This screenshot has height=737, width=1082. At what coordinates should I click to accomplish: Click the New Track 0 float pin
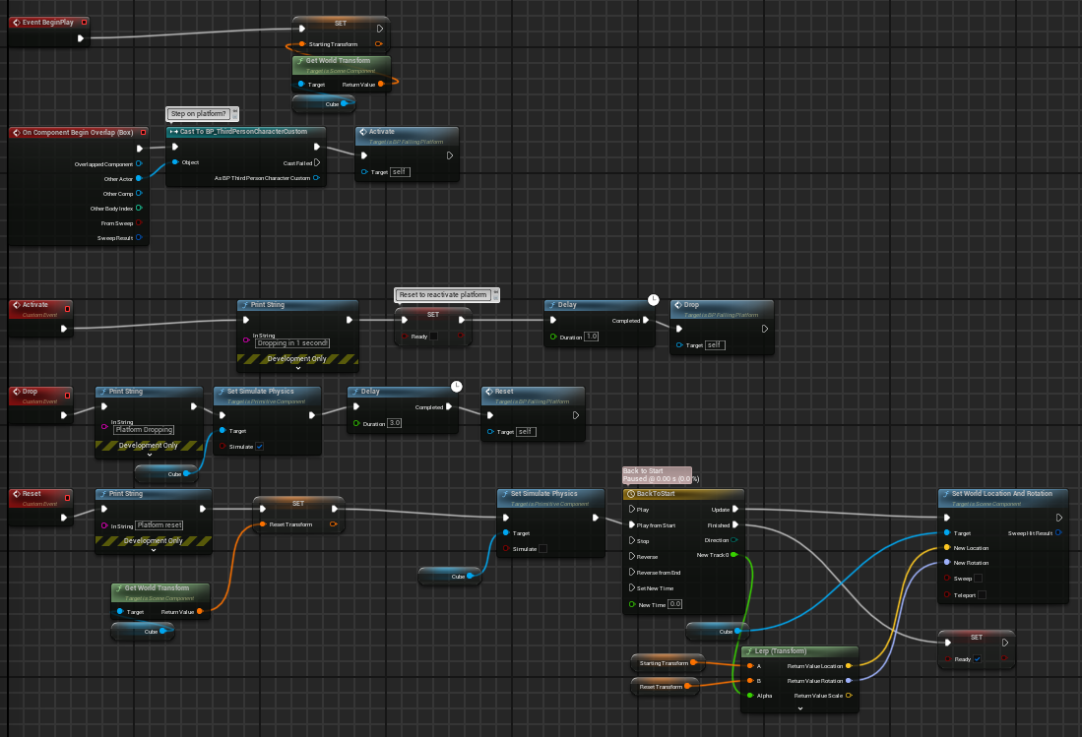[733, 555]
